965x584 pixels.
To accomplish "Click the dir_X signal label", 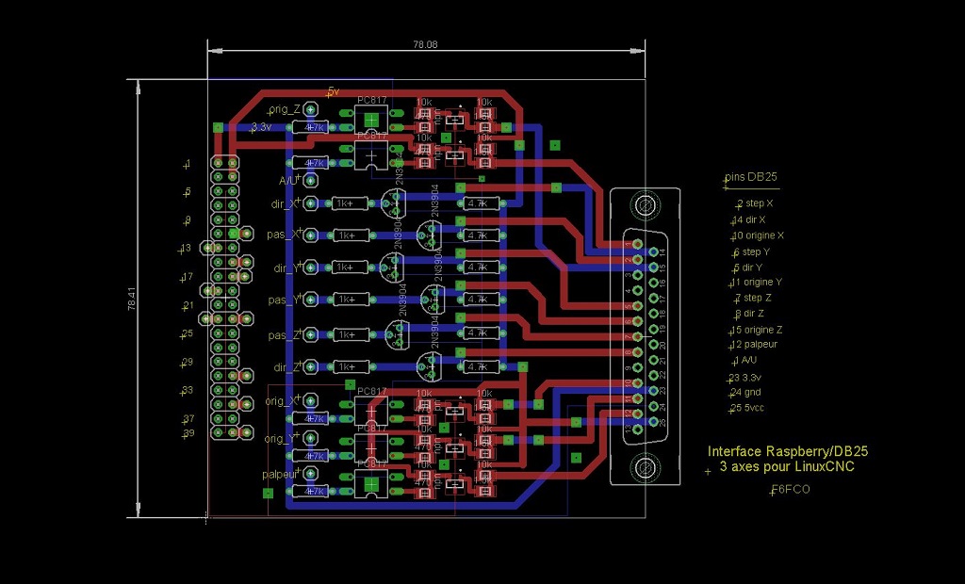I will [284, 203].
